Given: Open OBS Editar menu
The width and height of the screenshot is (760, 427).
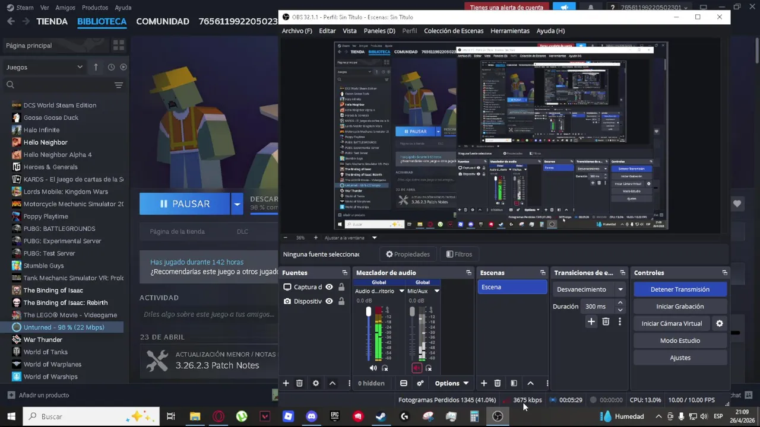Looking at the screenshot, I should coord(327,31).
